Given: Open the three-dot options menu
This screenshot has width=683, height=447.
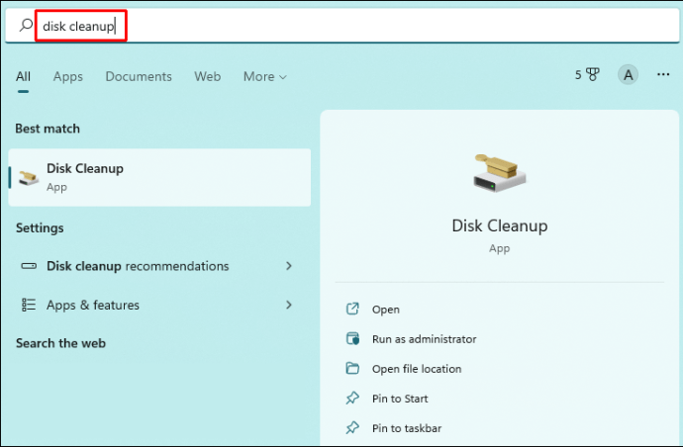Looking at the screenshot, I should click(x=663, y=75).
